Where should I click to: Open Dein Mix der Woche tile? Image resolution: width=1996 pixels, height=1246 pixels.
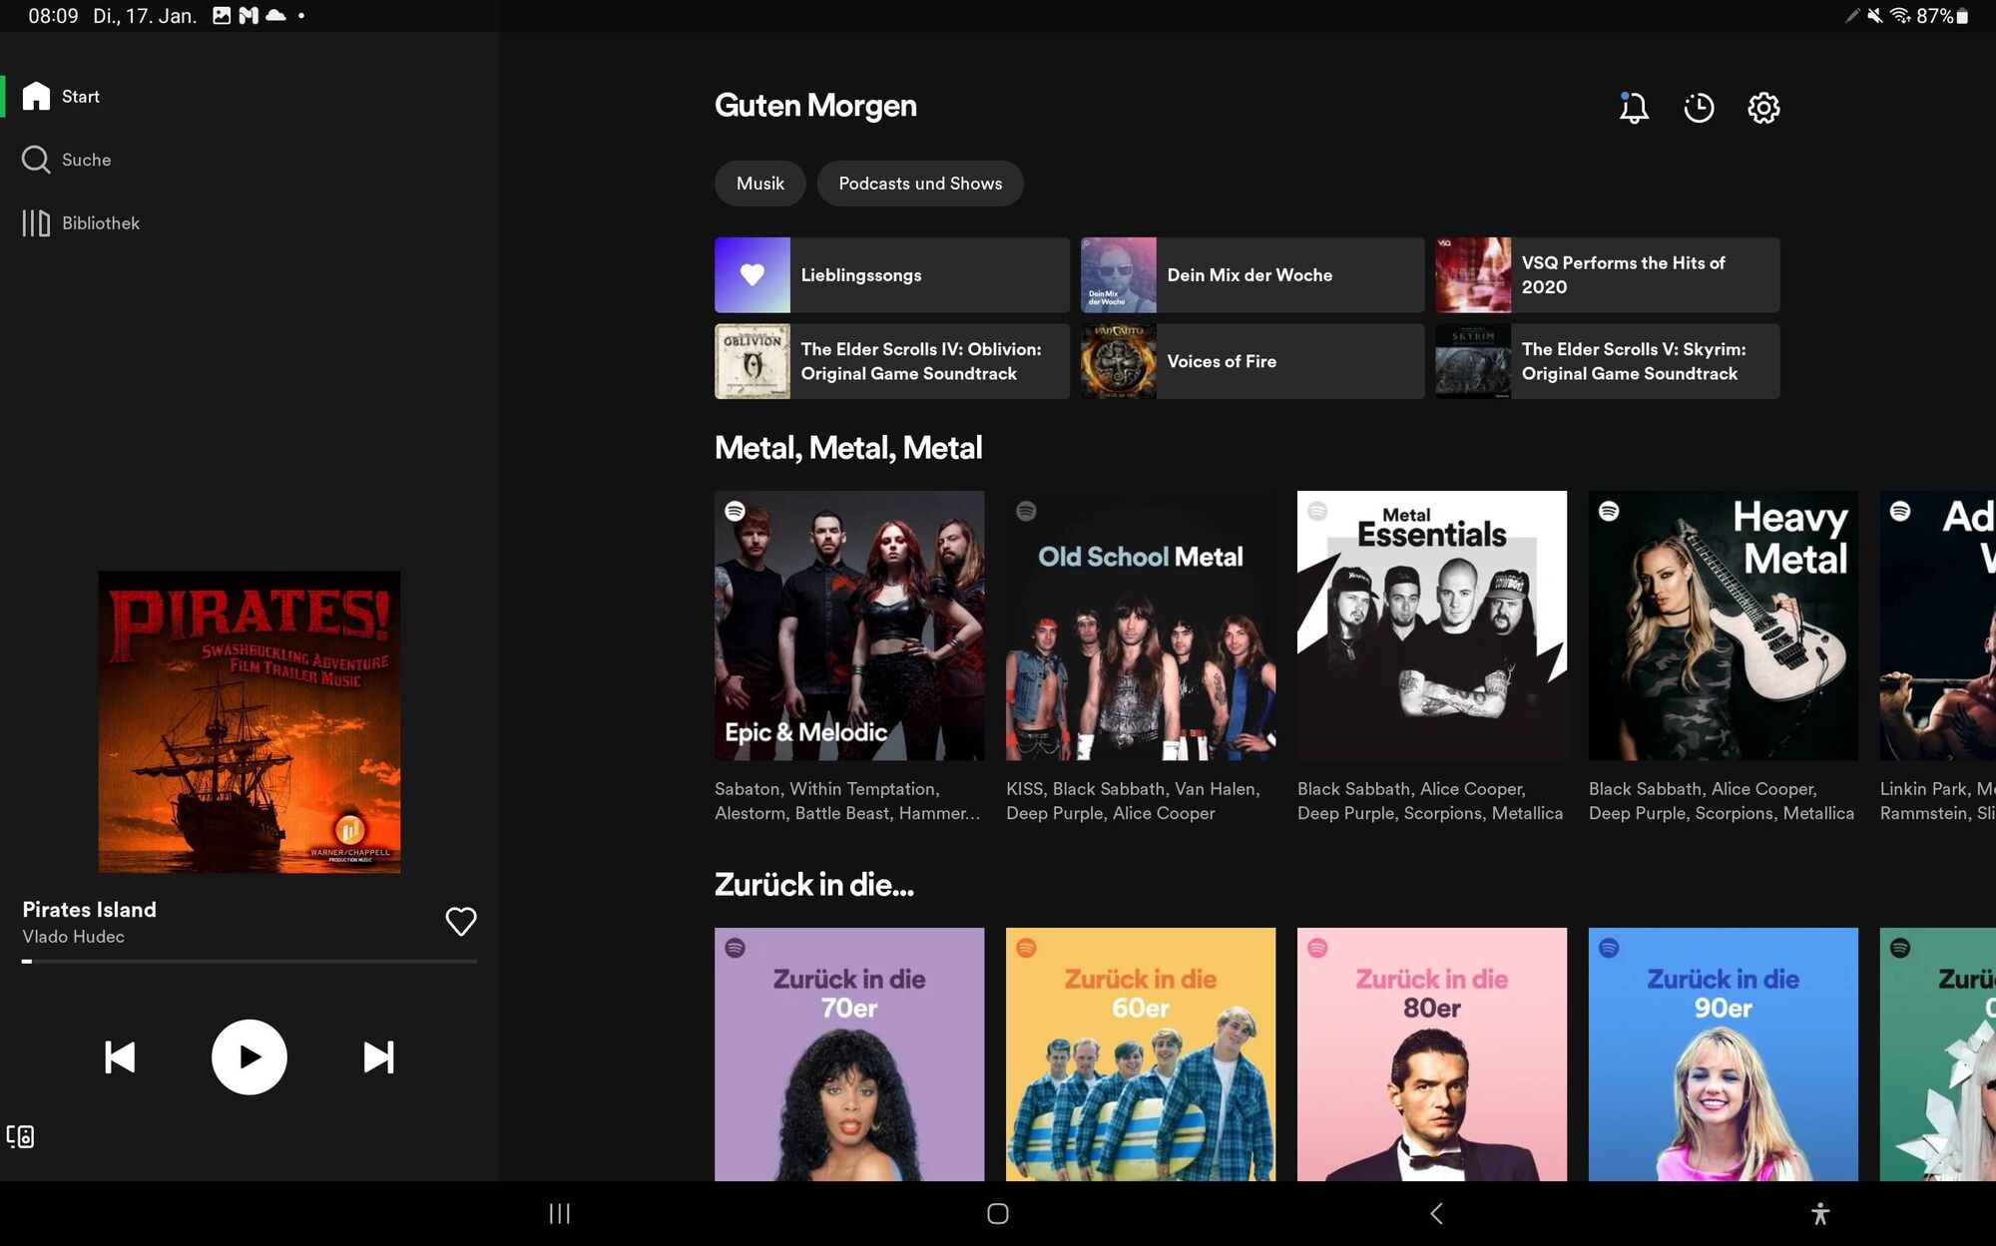tap(1252, 275)
